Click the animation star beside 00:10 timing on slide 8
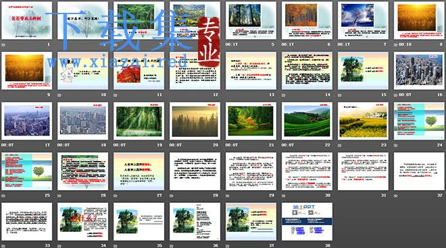The height and width of the screenshot is (248, 446). coord(395,45)
